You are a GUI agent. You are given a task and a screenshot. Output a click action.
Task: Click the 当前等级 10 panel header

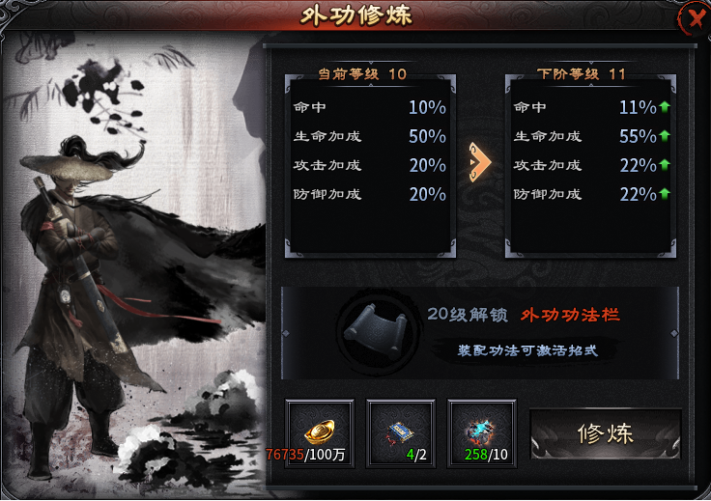tap(362, 73)
